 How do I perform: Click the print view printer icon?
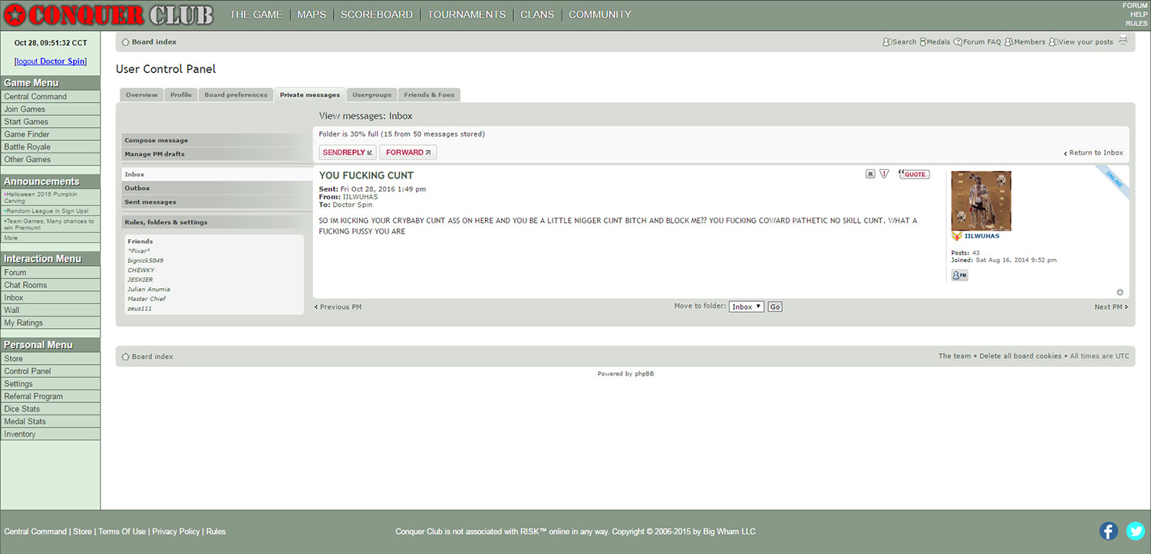coord(1123,41)
